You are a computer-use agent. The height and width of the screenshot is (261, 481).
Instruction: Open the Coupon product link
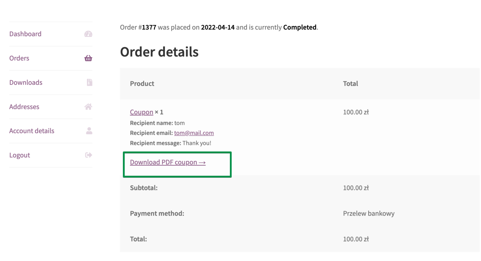click(x=142, y=112)
